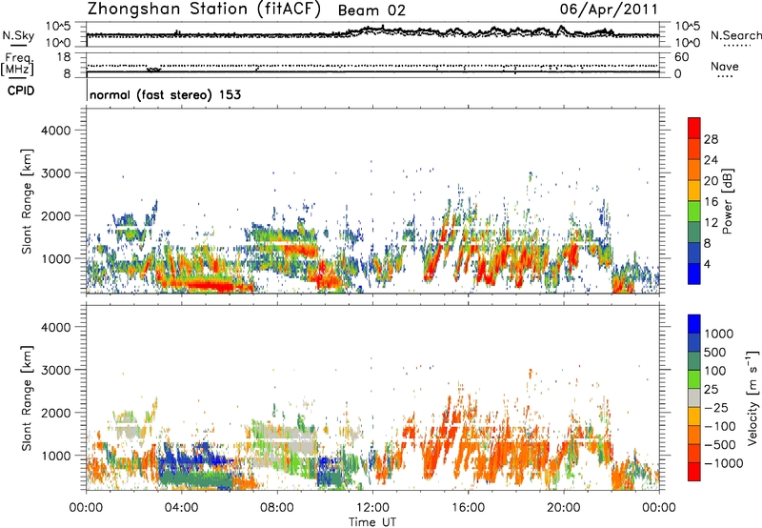Viewport: 762px width, 528px height.
Task: Click Slant Range [km] label of power panel
Action: click(x=27, y=201)
